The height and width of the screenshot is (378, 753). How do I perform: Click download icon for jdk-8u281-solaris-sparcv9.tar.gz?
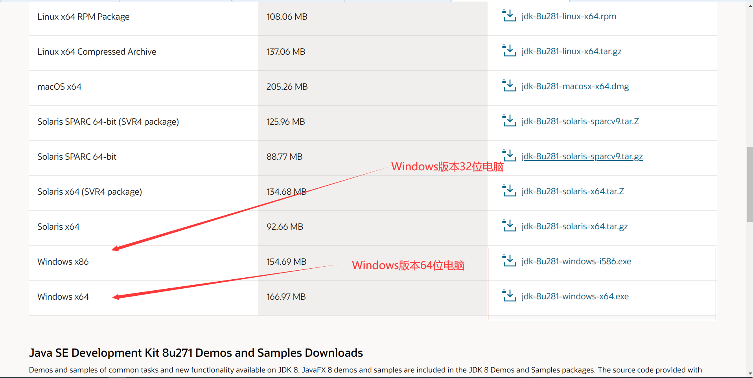(x=509, y=156)
